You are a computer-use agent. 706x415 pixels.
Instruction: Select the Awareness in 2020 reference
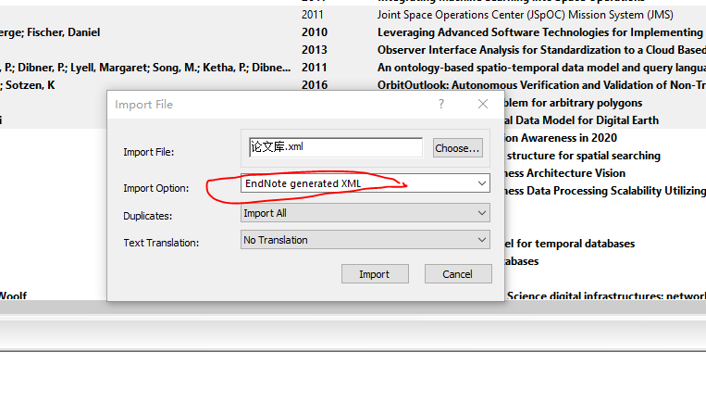(561, 138)
